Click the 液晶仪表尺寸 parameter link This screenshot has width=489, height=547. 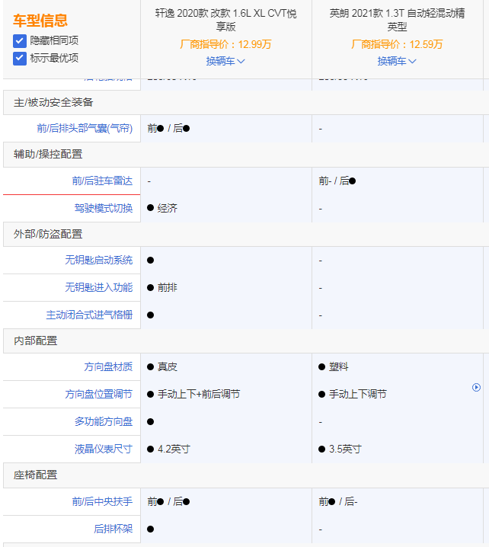pos(104,449)
